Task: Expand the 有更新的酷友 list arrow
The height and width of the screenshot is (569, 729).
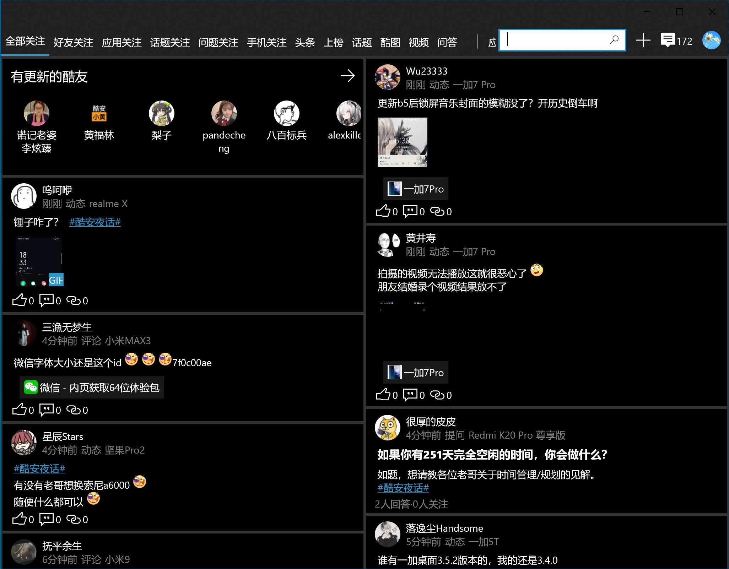Action: [347, 76]
